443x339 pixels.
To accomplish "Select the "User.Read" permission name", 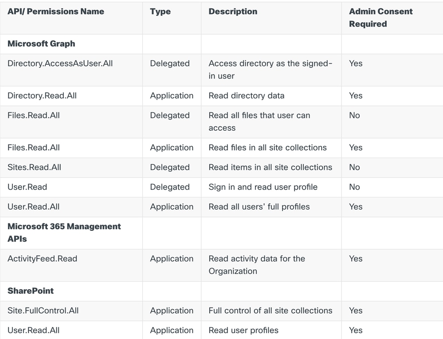I will 27,187.
